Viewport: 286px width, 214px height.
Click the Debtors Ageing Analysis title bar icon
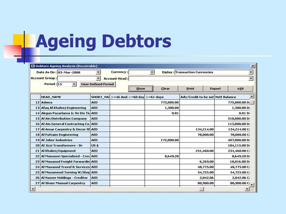[33, 66]
